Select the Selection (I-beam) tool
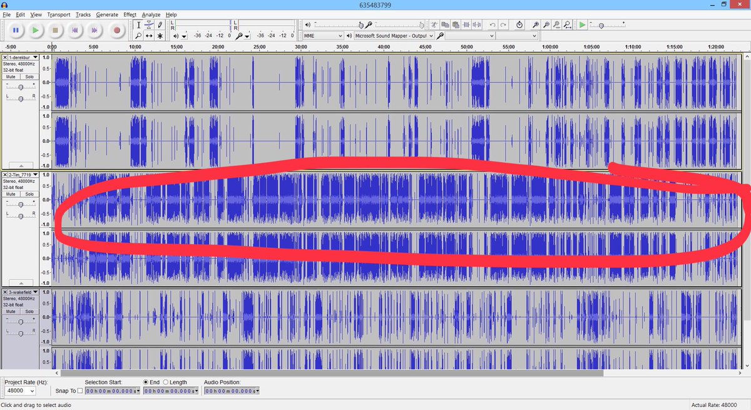This screenshot has height=410, width=751. (138, 25)
